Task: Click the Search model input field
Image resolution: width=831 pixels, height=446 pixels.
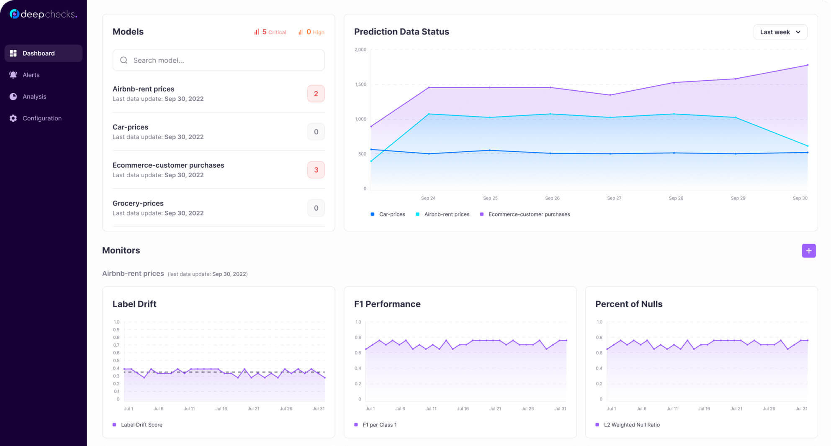Action: 218,60
